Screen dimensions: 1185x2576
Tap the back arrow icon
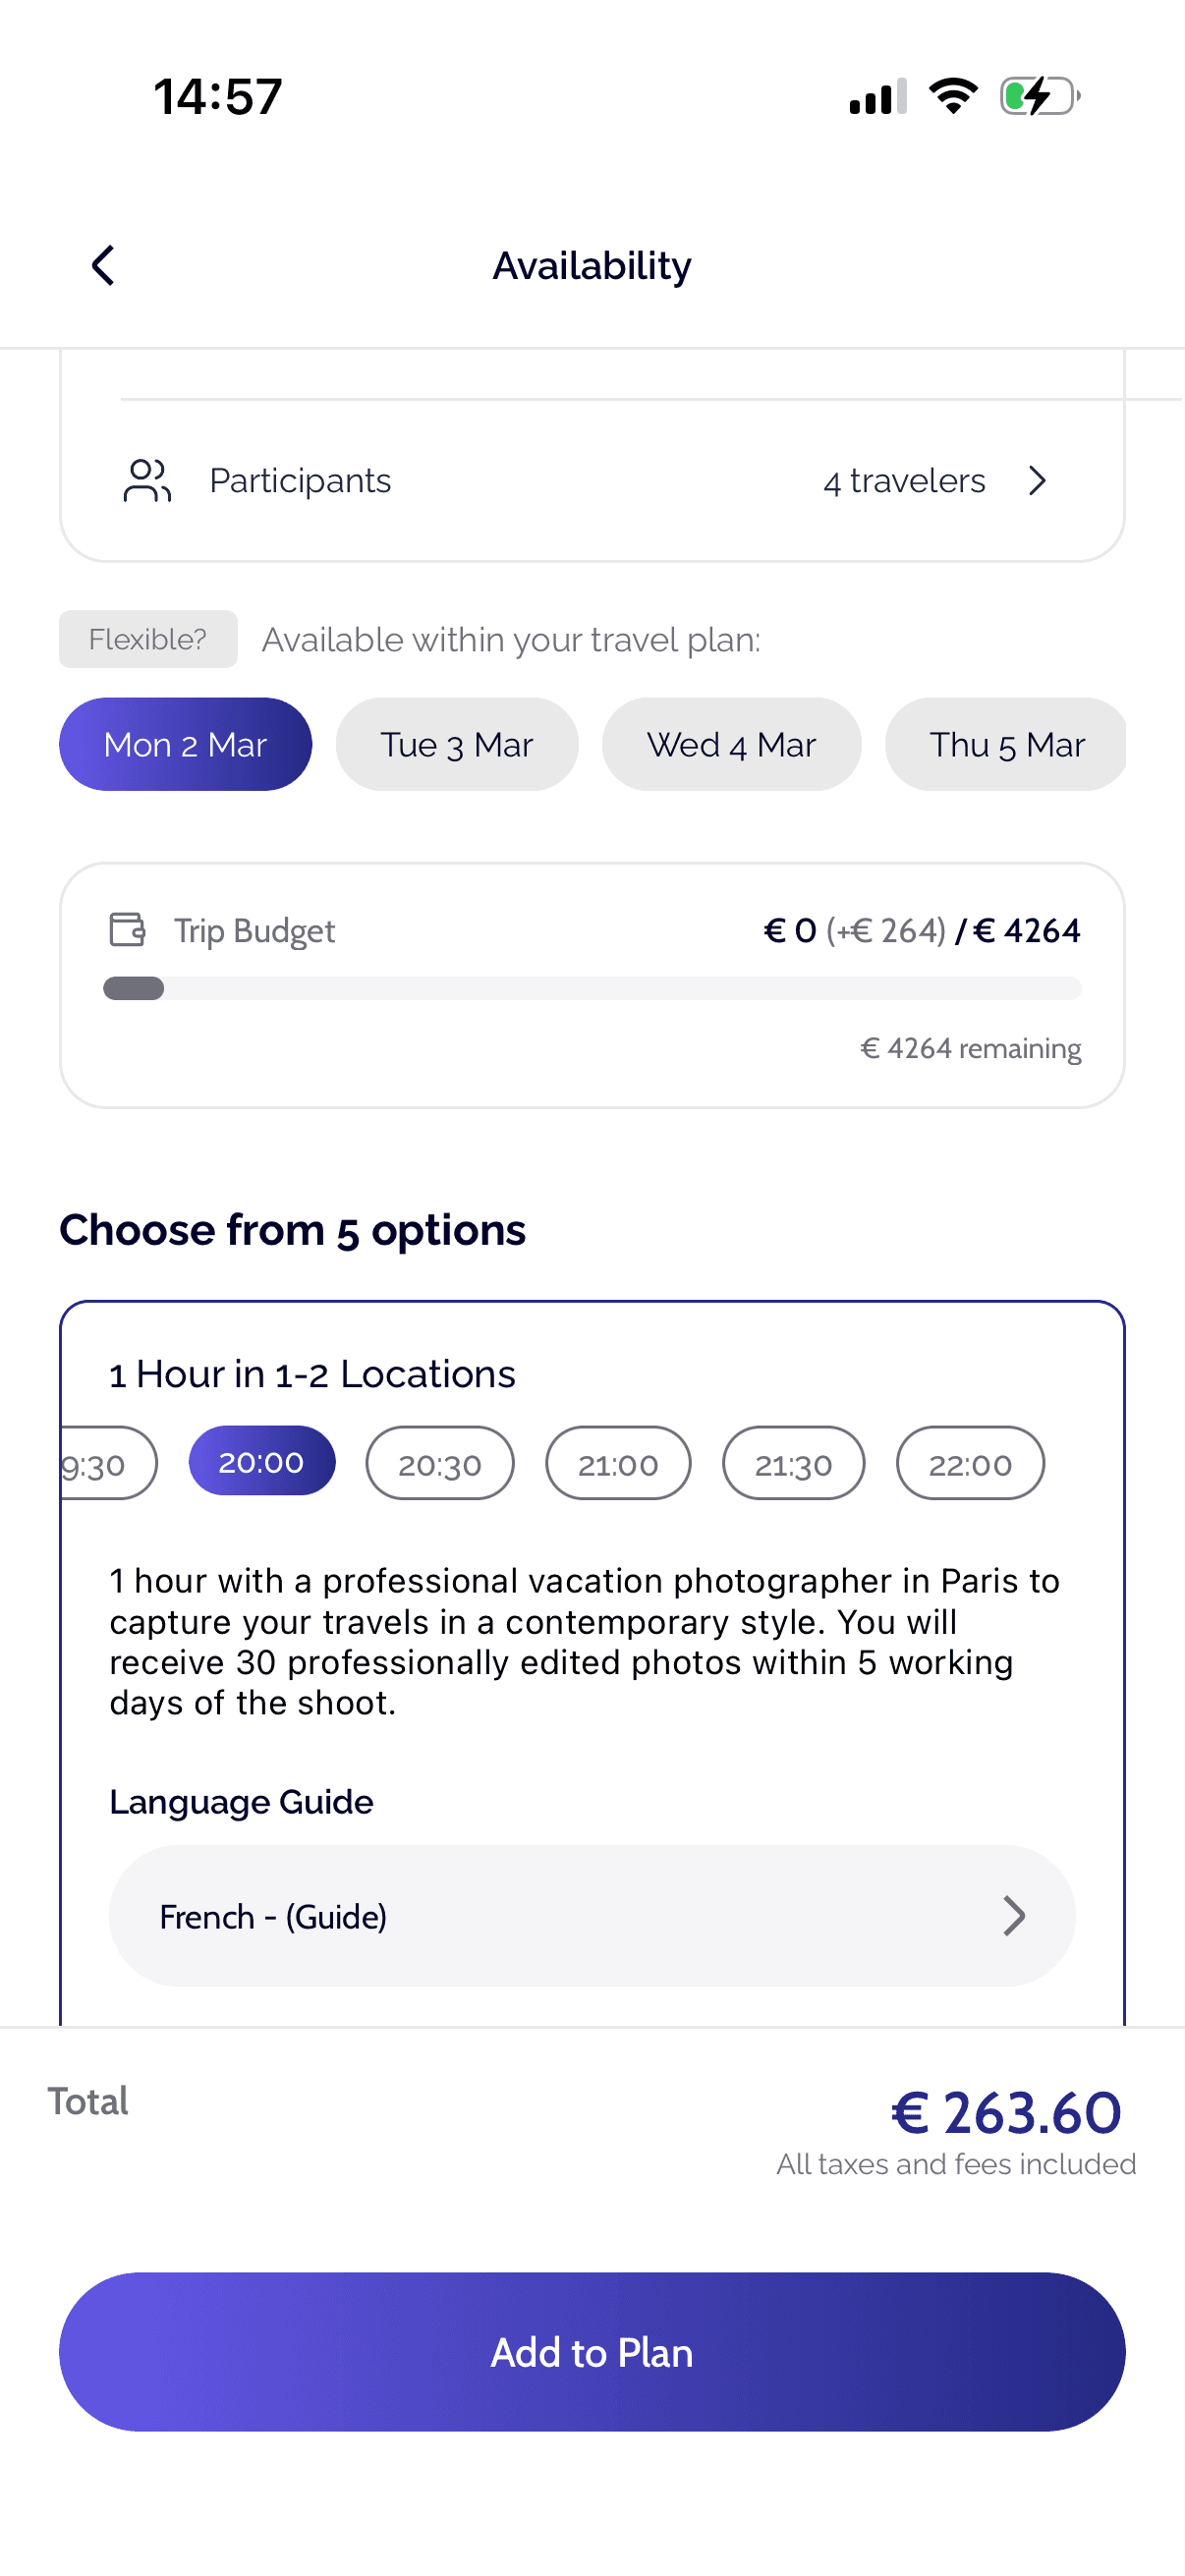click(103, 265)
